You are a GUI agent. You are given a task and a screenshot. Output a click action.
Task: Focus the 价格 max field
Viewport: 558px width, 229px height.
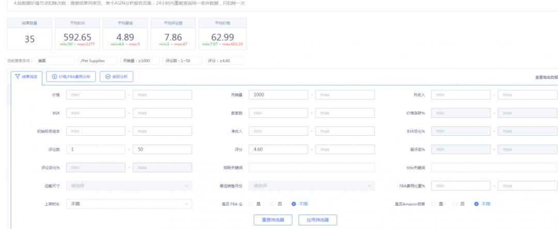(x=162, y=95)
